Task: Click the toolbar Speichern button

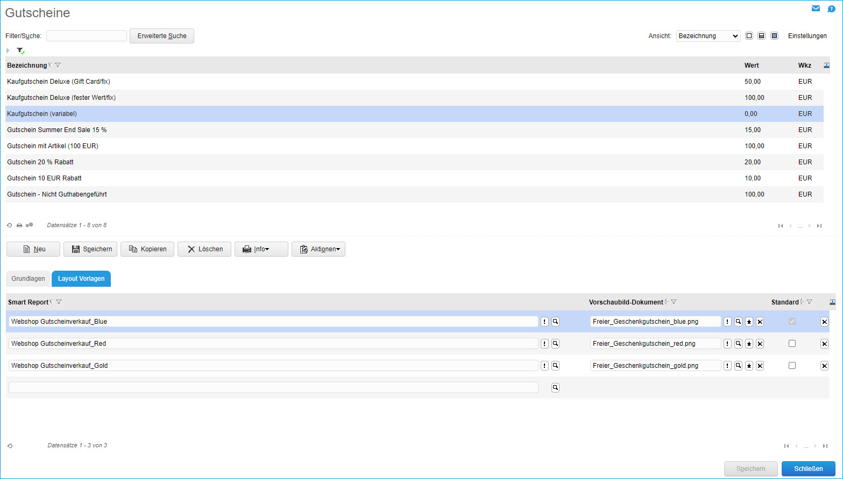Action: coord(90,249)
